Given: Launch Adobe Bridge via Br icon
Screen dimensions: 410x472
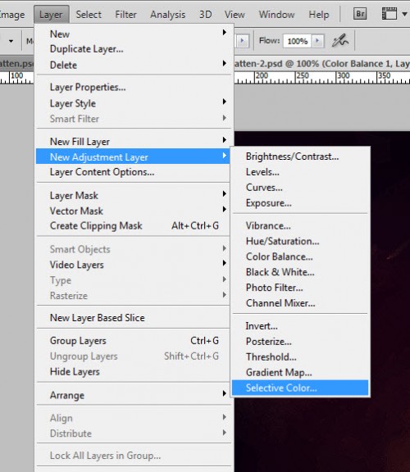Looking at the screenshot, I should pos(360,14).
